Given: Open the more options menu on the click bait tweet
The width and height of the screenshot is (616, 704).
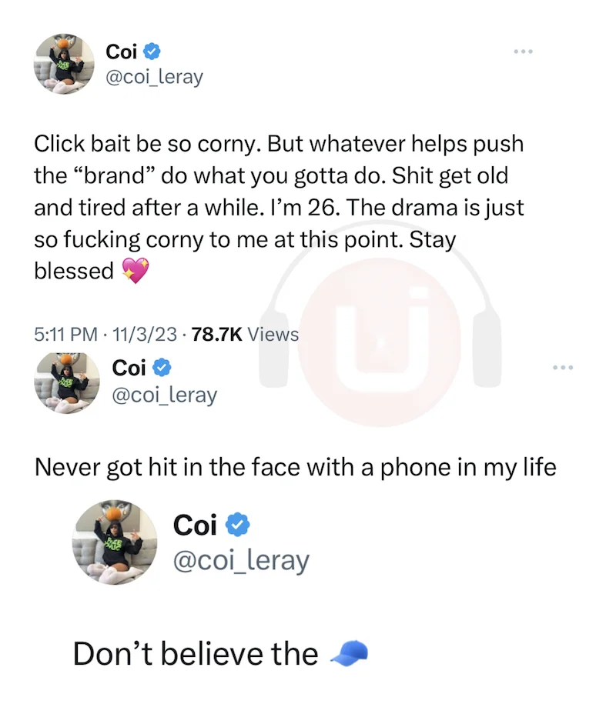Looking at the screenshot, I should point(524,52).
